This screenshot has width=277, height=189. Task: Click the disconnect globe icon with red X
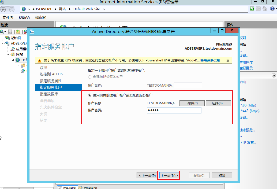pos(25,32)
